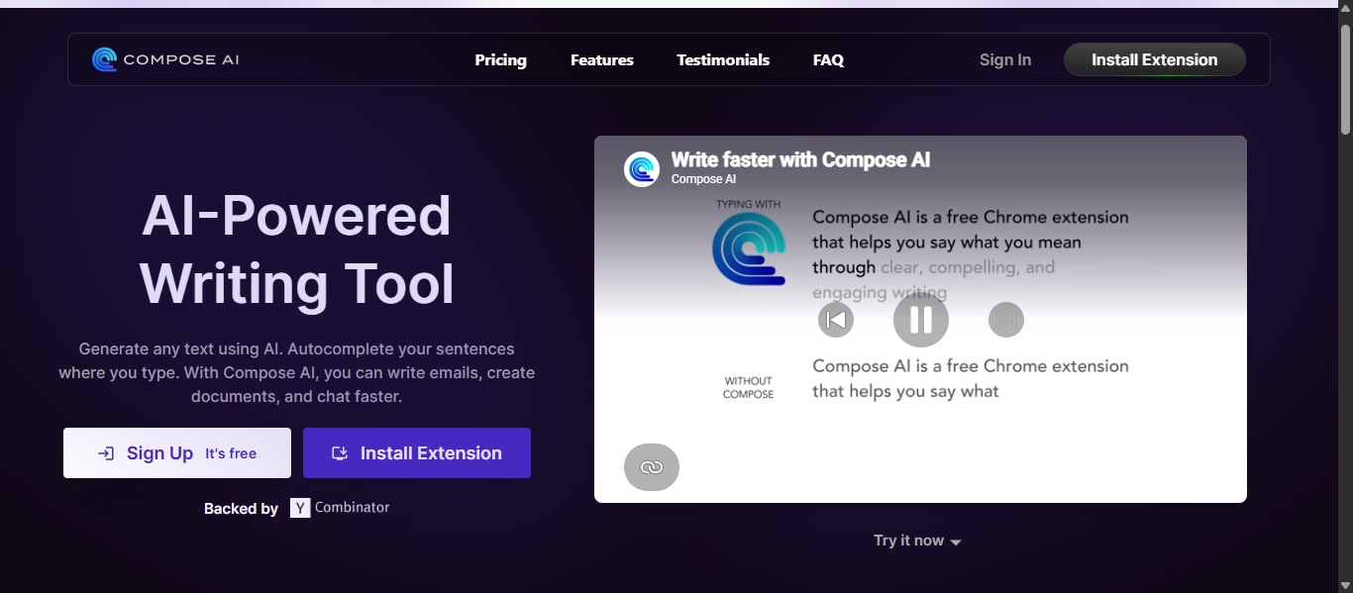Viewport: 1353px width, 593px height.
Task: Click the arrow icon on the Sign Up button
Action: click(x=104, y=452)
